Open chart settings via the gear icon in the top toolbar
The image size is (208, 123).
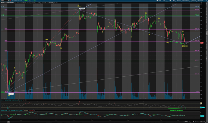click(x=170, y=1)
